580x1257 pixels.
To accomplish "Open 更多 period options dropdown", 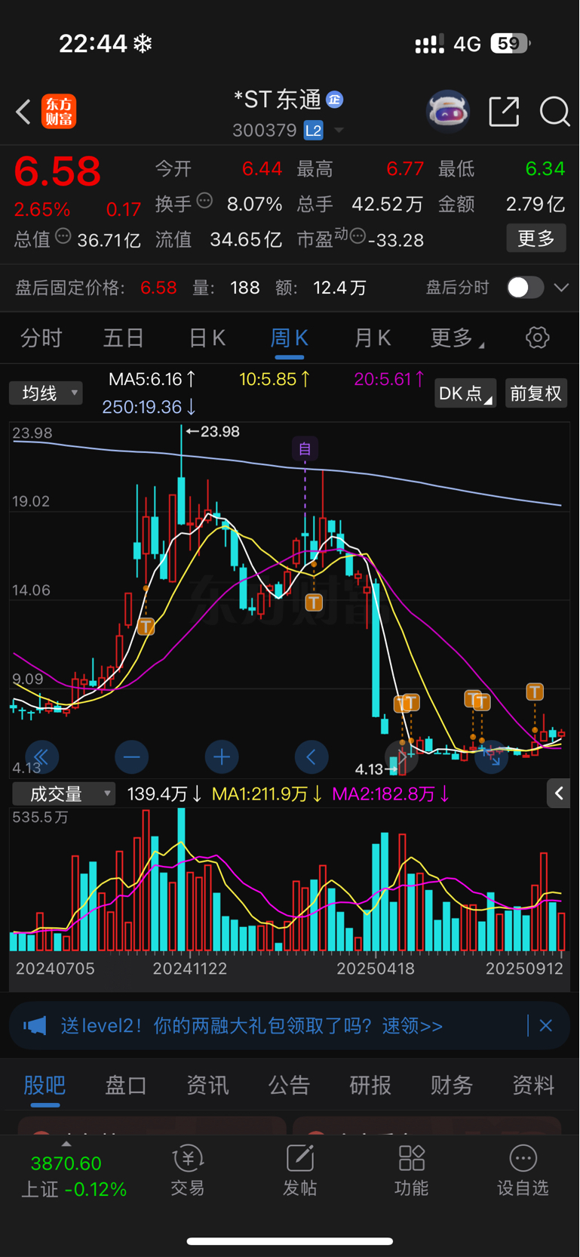I will (x=457, y=338).
